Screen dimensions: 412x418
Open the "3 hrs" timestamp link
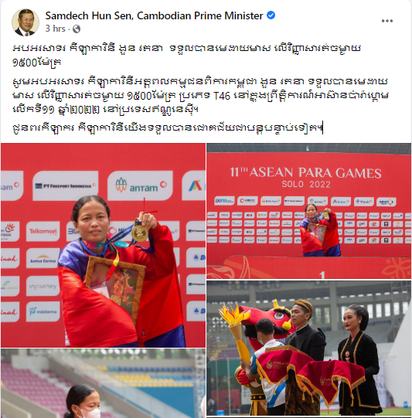pos(55,29)
